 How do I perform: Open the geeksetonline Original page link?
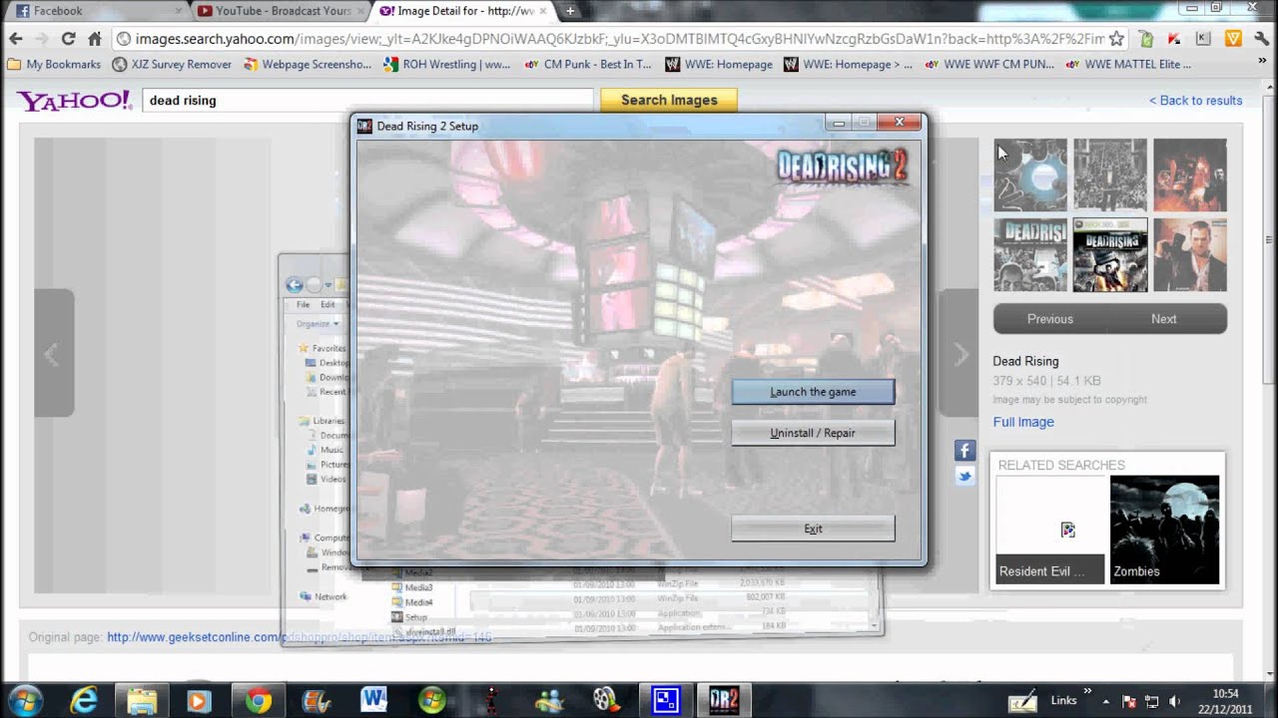point(300,637)
